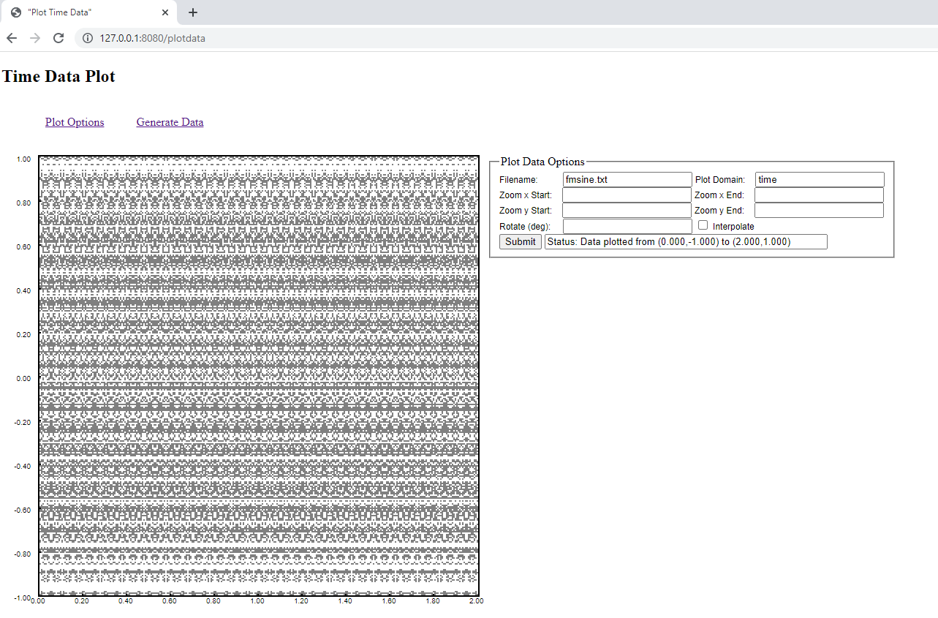Click the y-axis label -0.80
The image size is (938, 618).
(x=22, y=554)
